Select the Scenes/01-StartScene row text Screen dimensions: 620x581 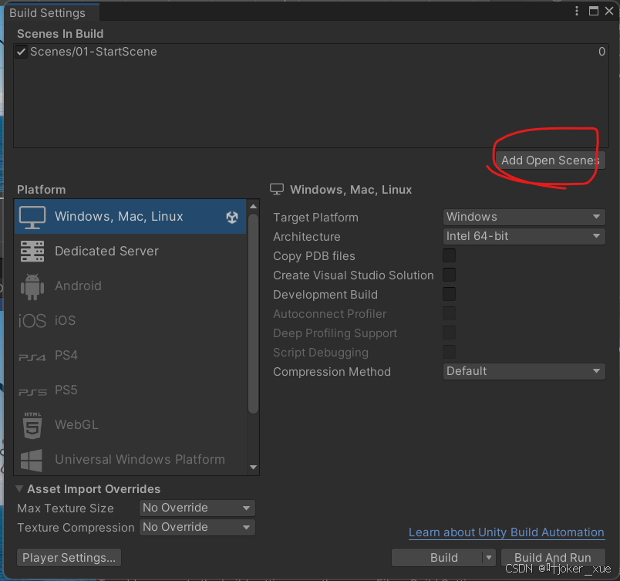coord(94,52)
